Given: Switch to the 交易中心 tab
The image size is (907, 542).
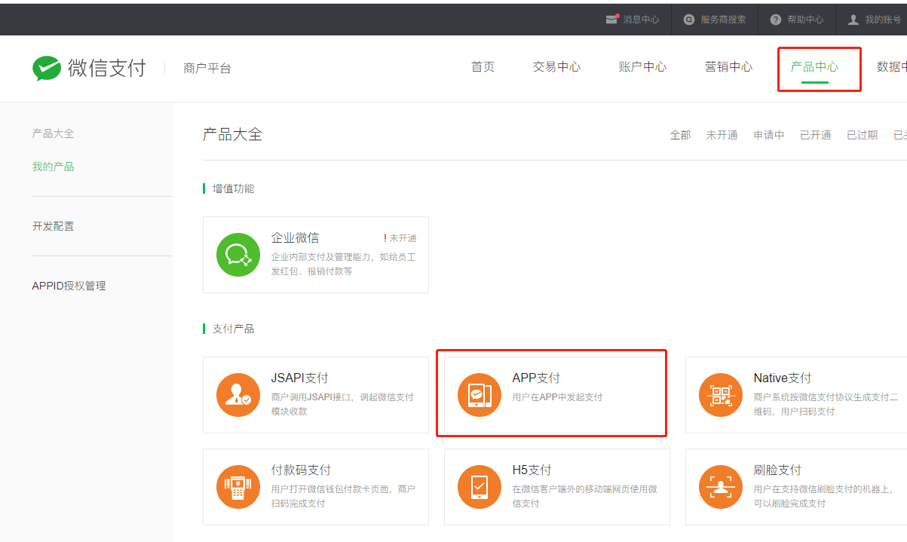Looking at the screenshot, I should point(556,67).
